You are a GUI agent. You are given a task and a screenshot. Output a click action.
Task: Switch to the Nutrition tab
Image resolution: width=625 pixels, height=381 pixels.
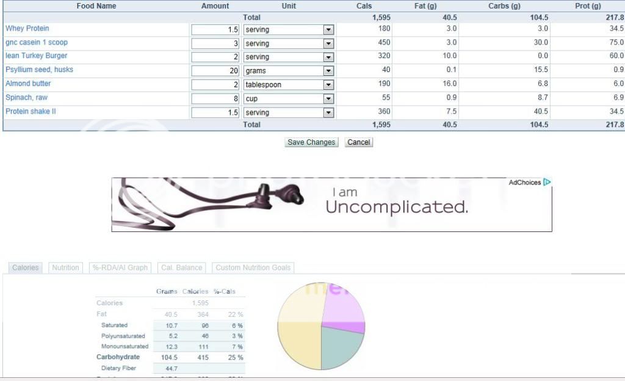click(65, 267)
